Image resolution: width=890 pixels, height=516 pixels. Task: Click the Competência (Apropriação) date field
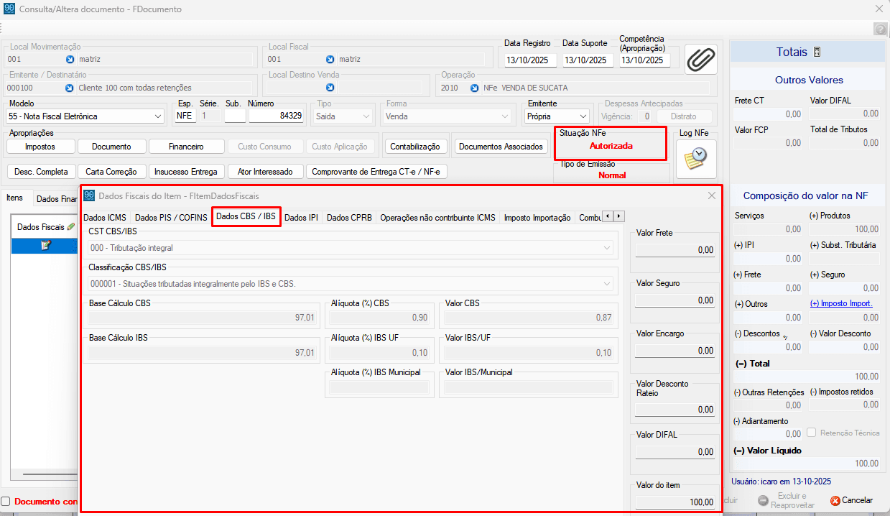(644, 60)
